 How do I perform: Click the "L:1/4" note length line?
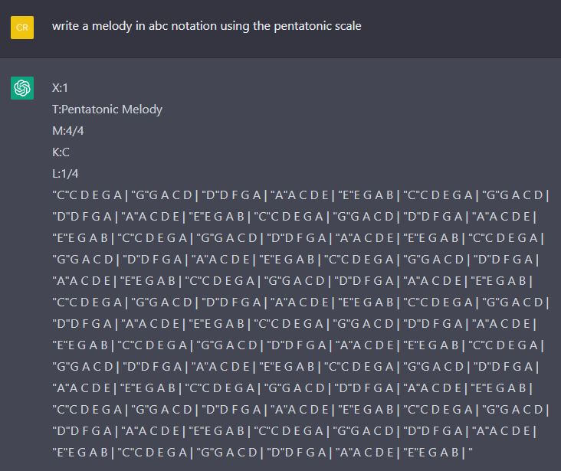[66, 174]
